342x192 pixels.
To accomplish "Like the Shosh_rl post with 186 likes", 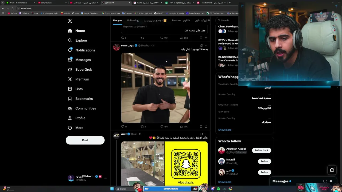I will (164, 127).
